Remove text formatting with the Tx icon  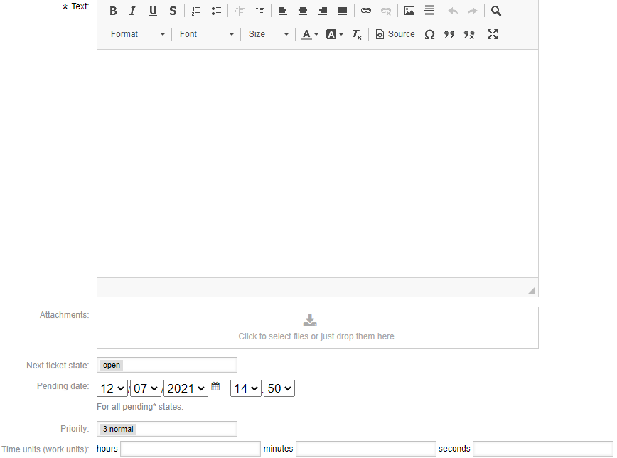356,33
